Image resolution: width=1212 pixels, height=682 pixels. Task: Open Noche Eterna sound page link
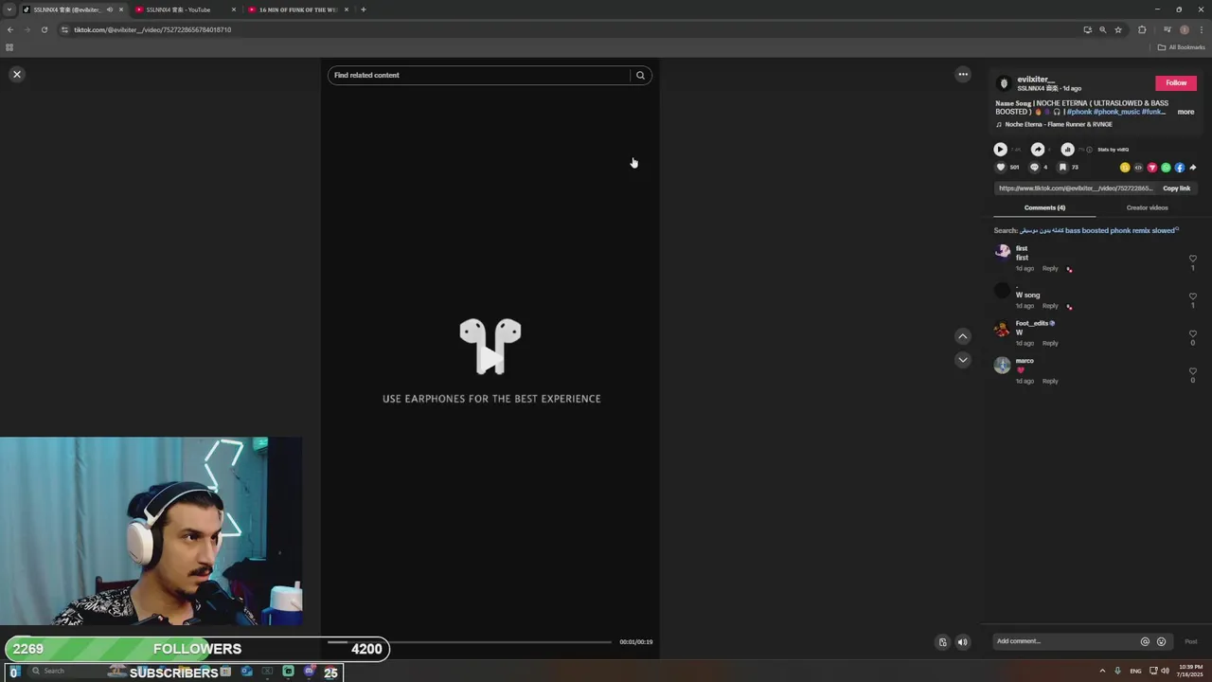coord(1059,124)
